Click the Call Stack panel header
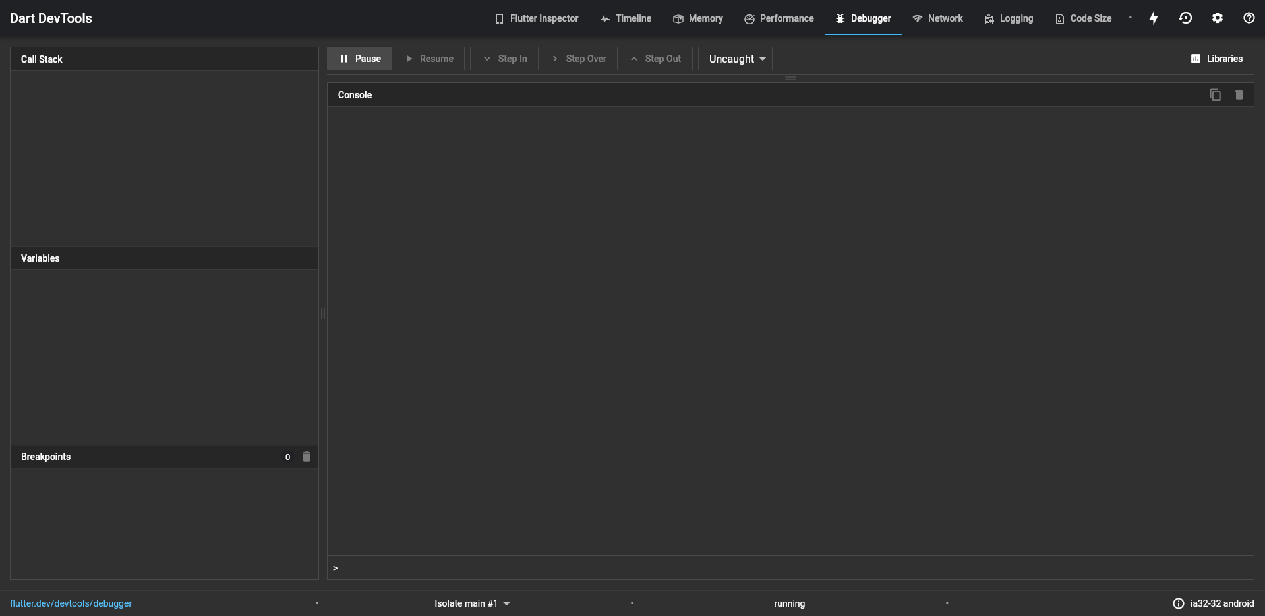This screenshot has height=616, width=1265. [164, 59]
